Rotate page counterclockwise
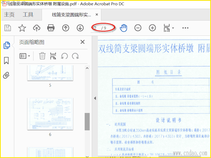Screen dimensions: 211x158 [x=64, y=56]
